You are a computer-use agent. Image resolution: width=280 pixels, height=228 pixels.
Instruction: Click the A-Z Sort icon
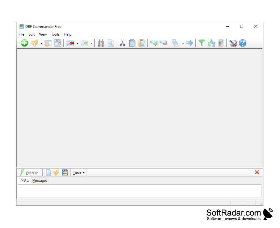point(211,43)
